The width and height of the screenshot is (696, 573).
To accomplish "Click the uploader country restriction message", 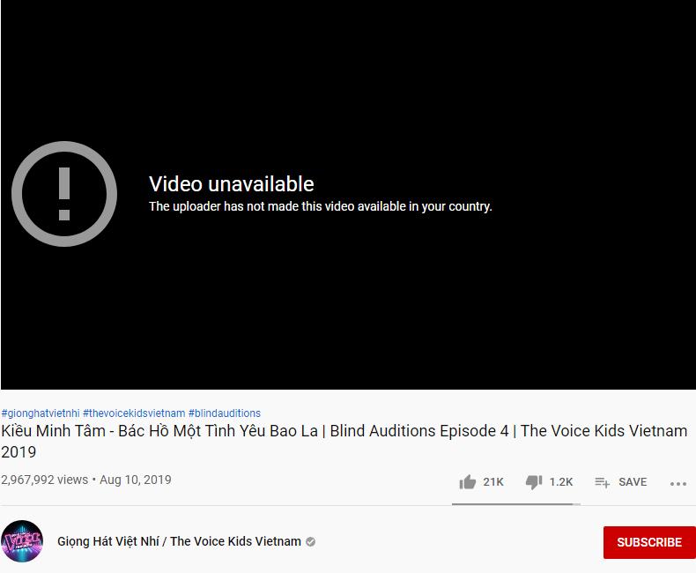I will point(321,206).
